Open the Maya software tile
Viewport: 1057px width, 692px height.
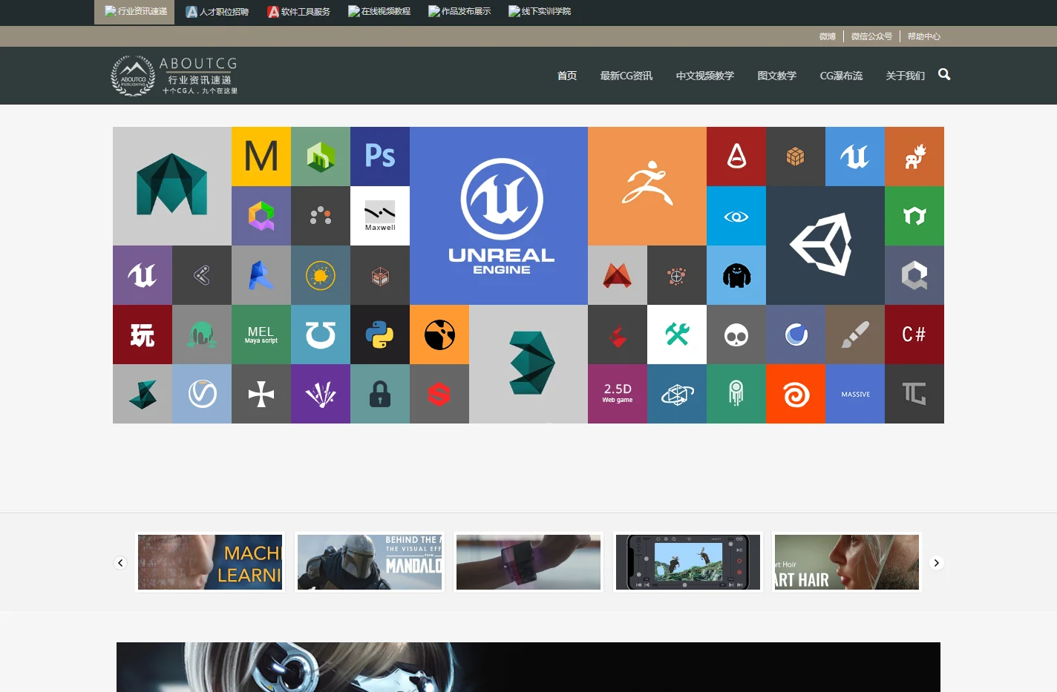point(172,186)
